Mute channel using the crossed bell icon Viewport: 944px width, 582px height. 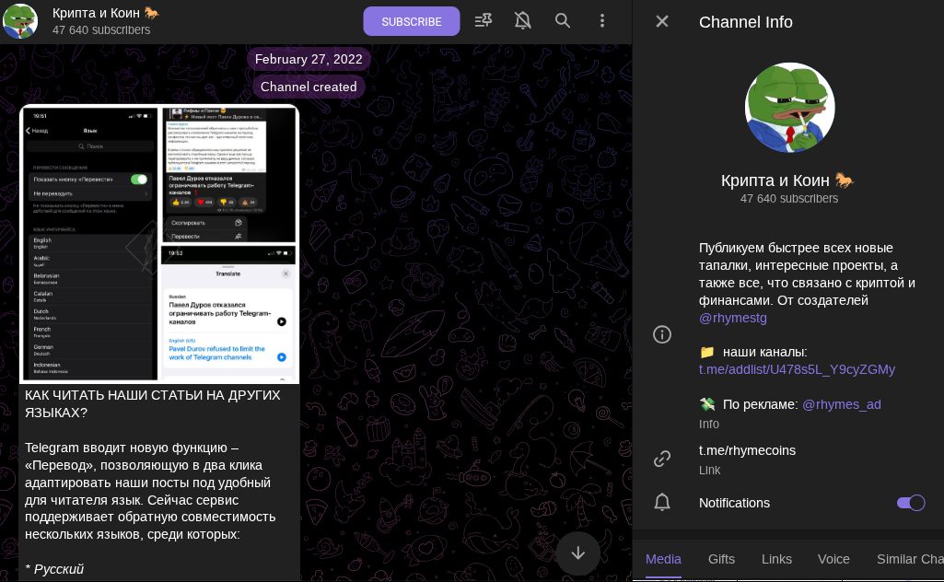(x=522, y=21)
